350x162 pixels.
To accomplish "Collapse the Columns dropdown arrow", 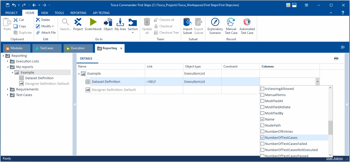I will pos(317,82).
